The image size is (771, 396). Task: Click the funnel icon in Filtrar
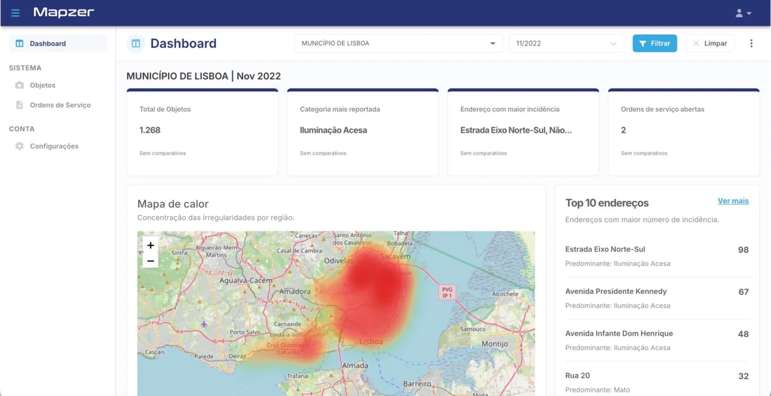(x=642, y=43)
